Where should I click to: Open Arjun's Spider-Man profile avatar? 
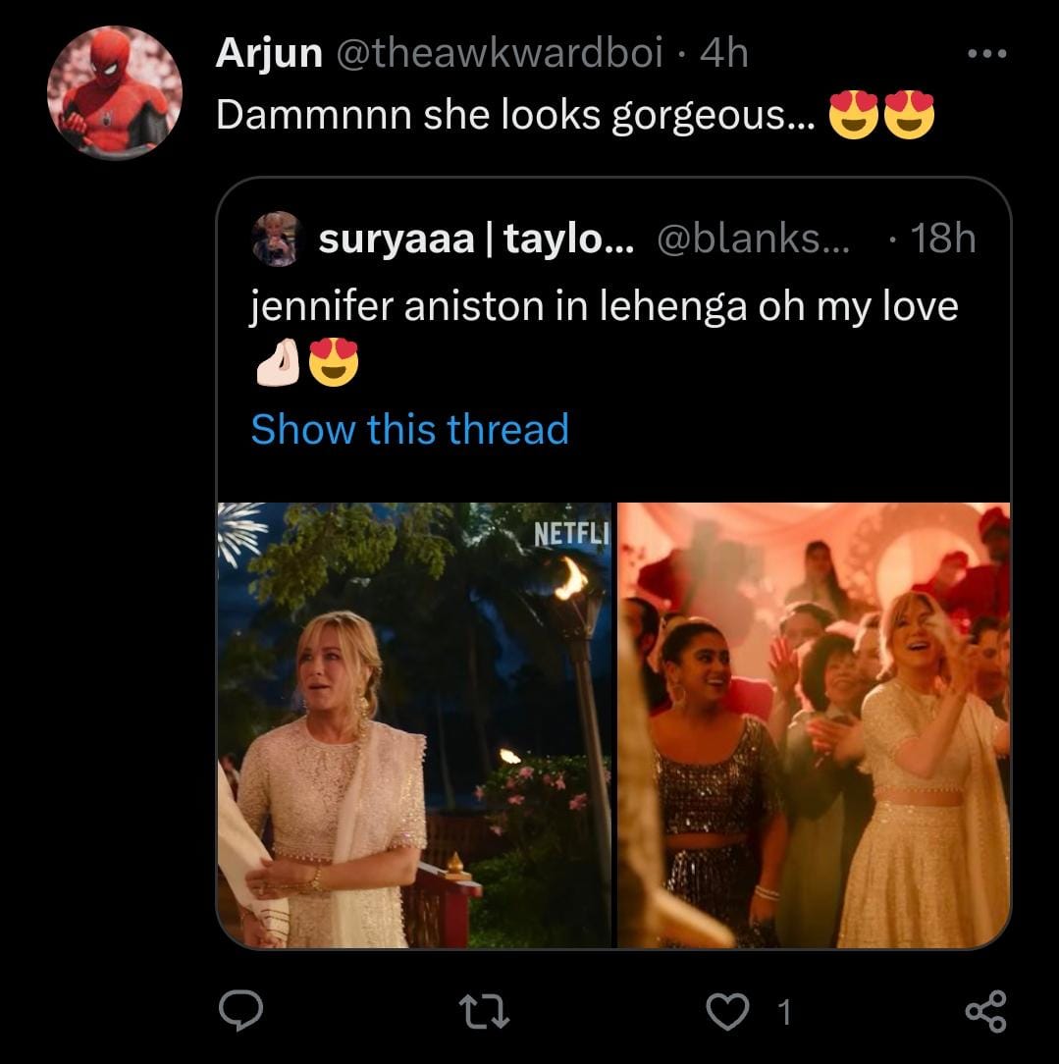coord(114,91)
